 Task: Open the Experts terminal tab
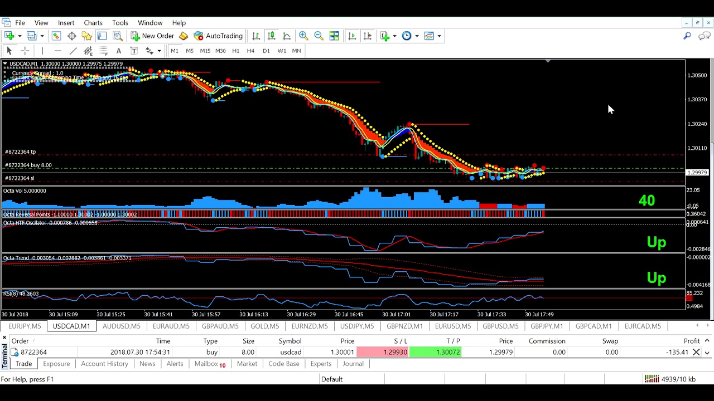[x=321, y=364]
